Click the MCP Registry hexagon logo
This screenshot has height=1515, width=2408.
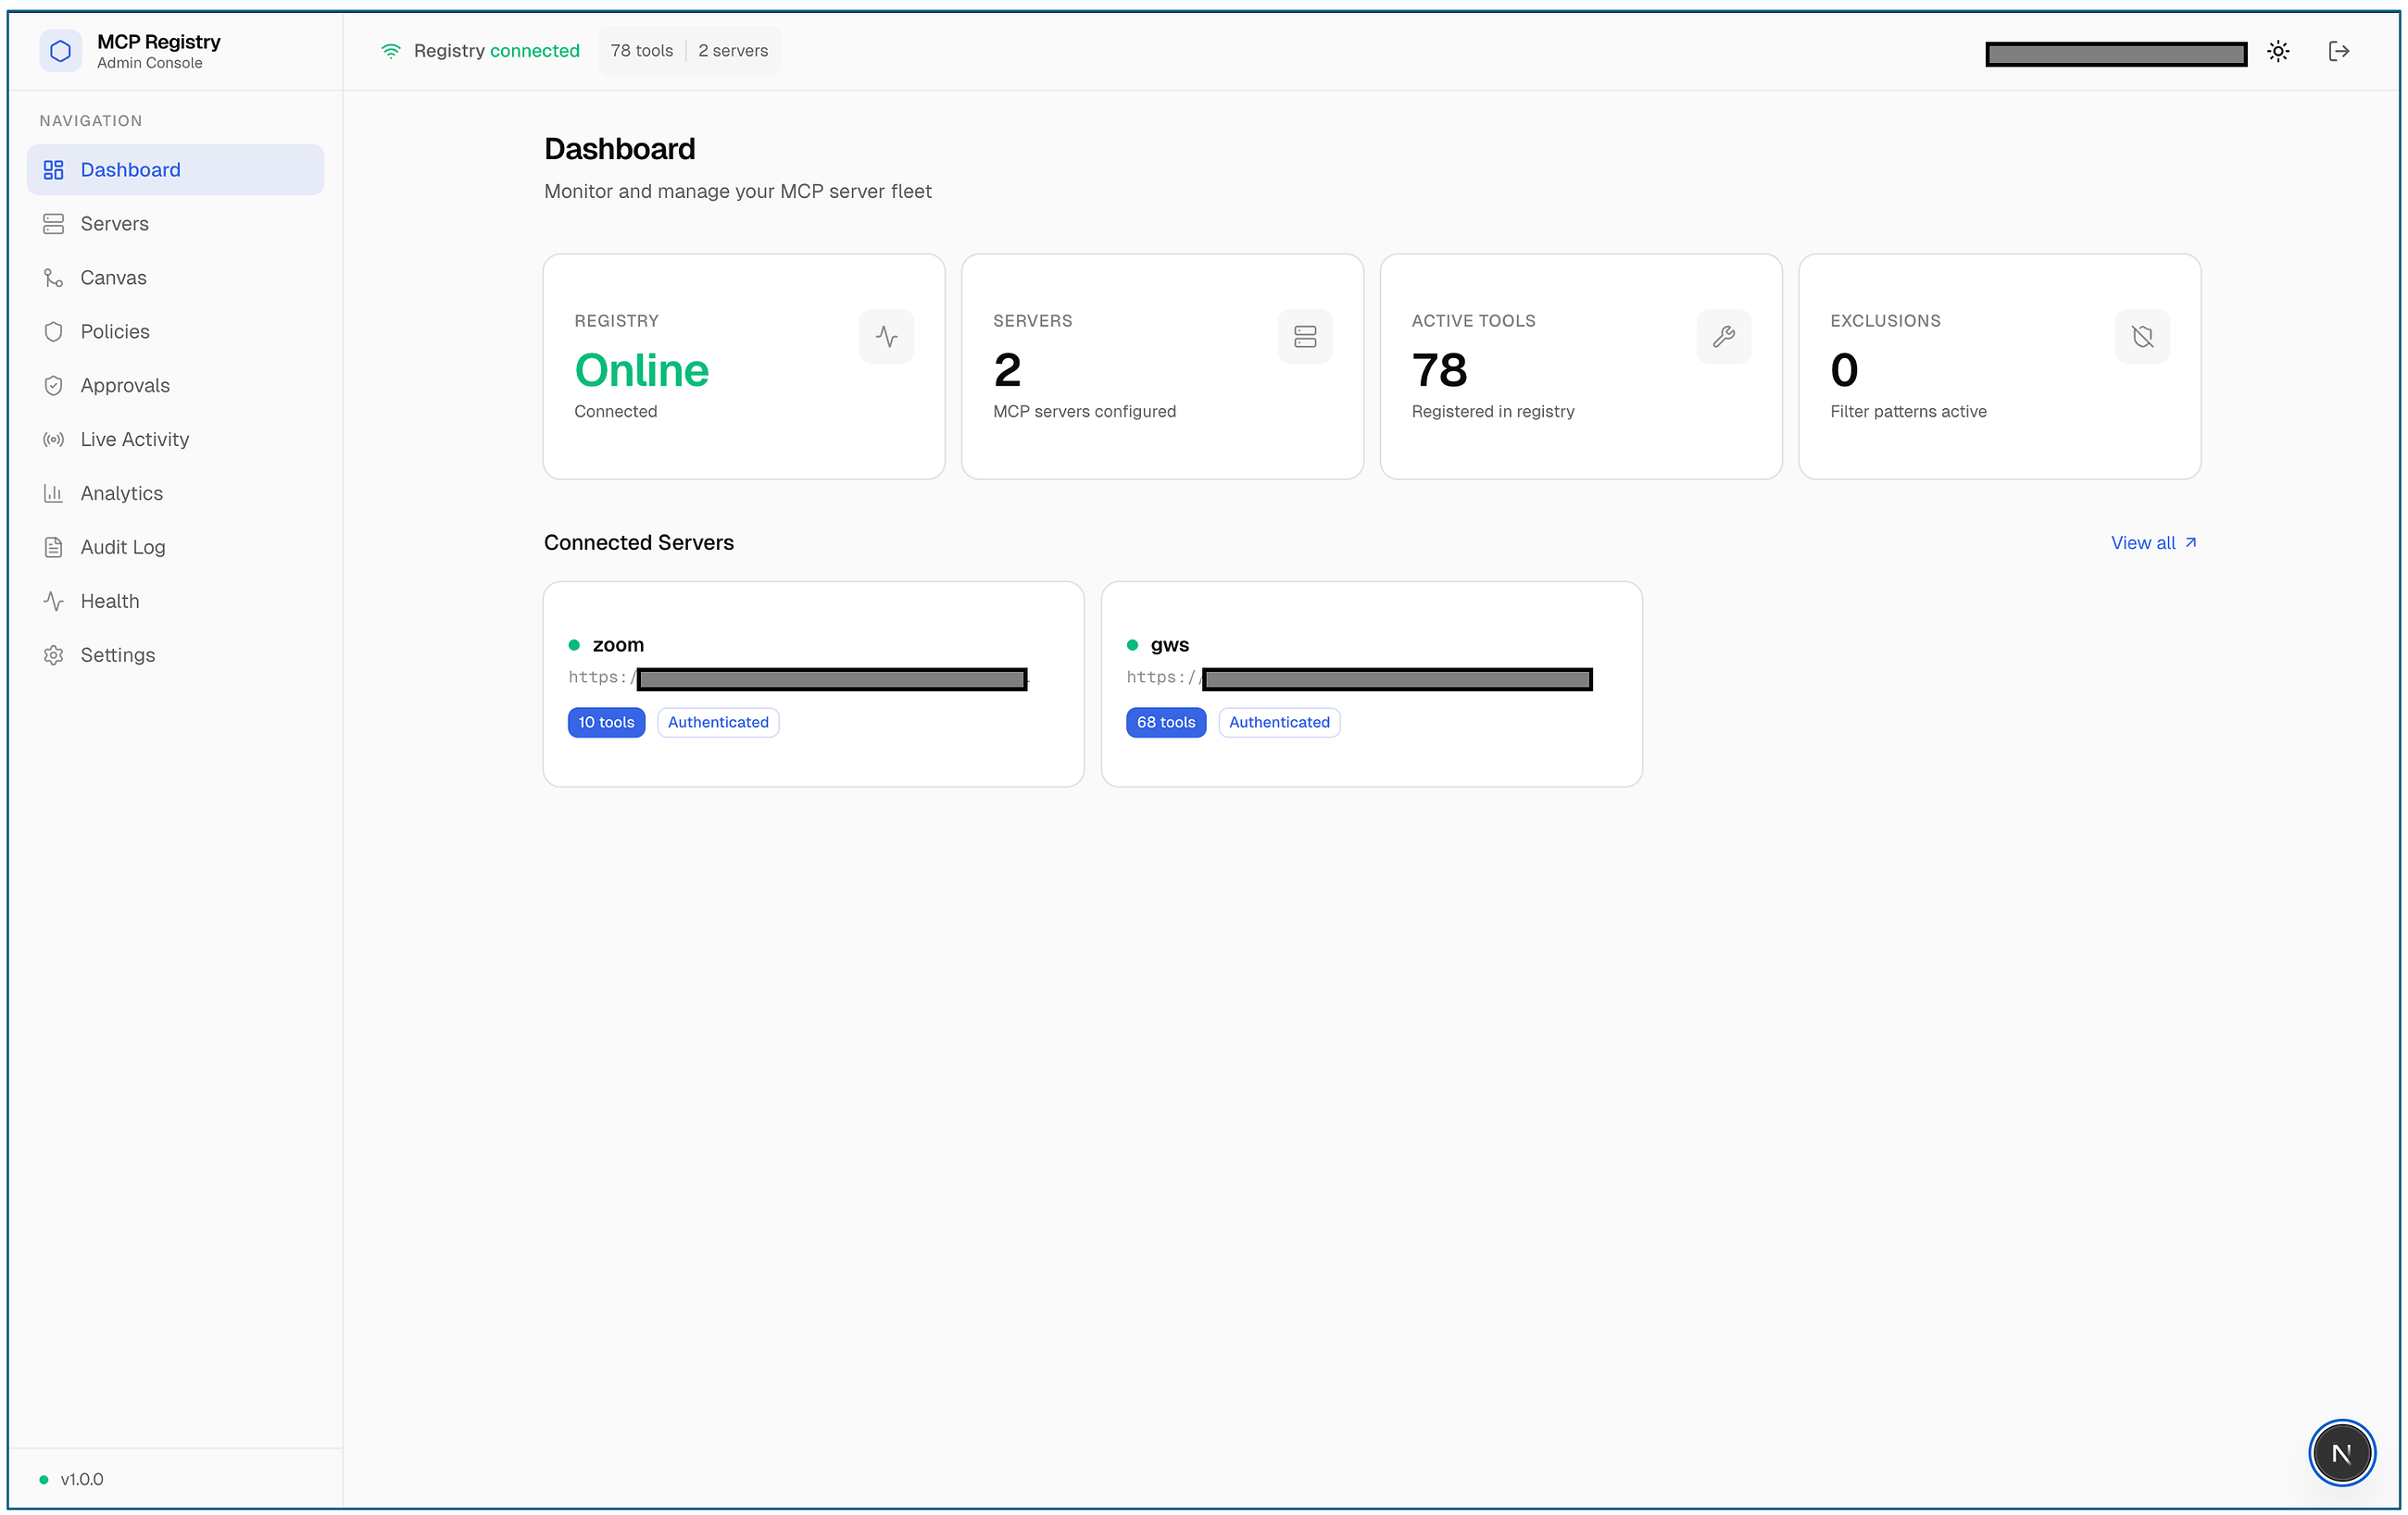coord(60,51)
